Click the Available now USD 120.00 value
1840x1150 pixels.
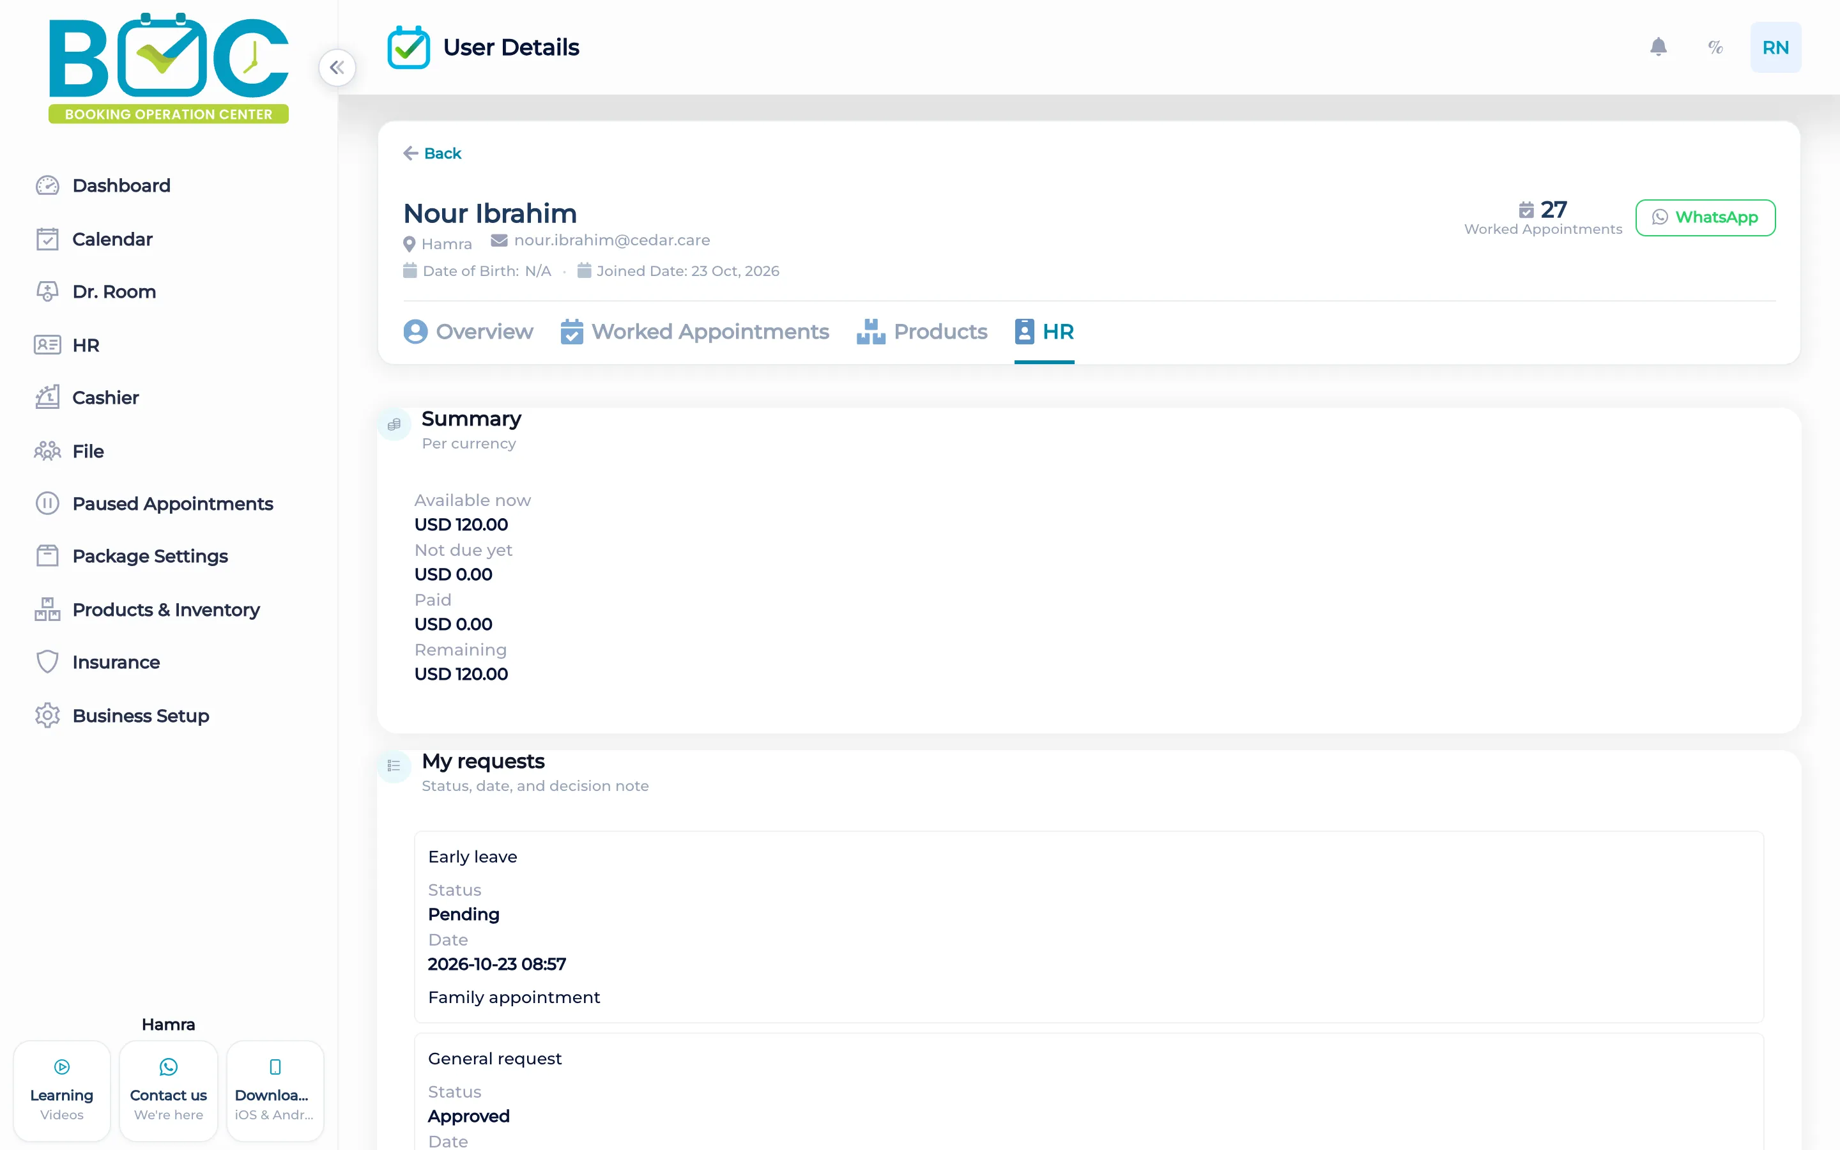[461, 525]
